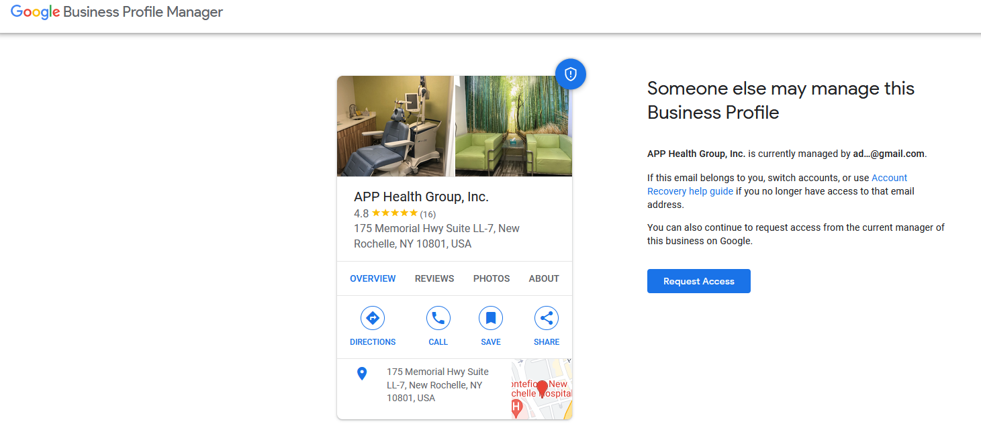Tap the Call phone icon
The image size is (981, 426).
coord(438,318)
